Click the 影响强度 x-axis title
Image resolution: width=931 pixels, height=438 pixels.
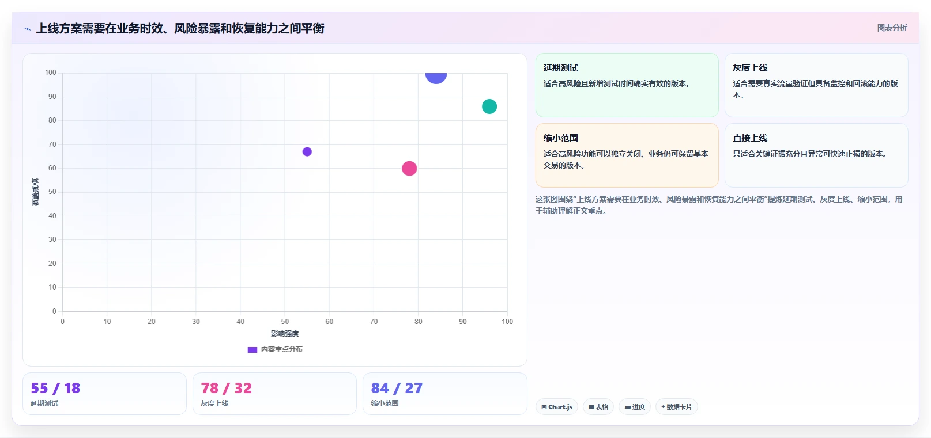tap(285, 334)
